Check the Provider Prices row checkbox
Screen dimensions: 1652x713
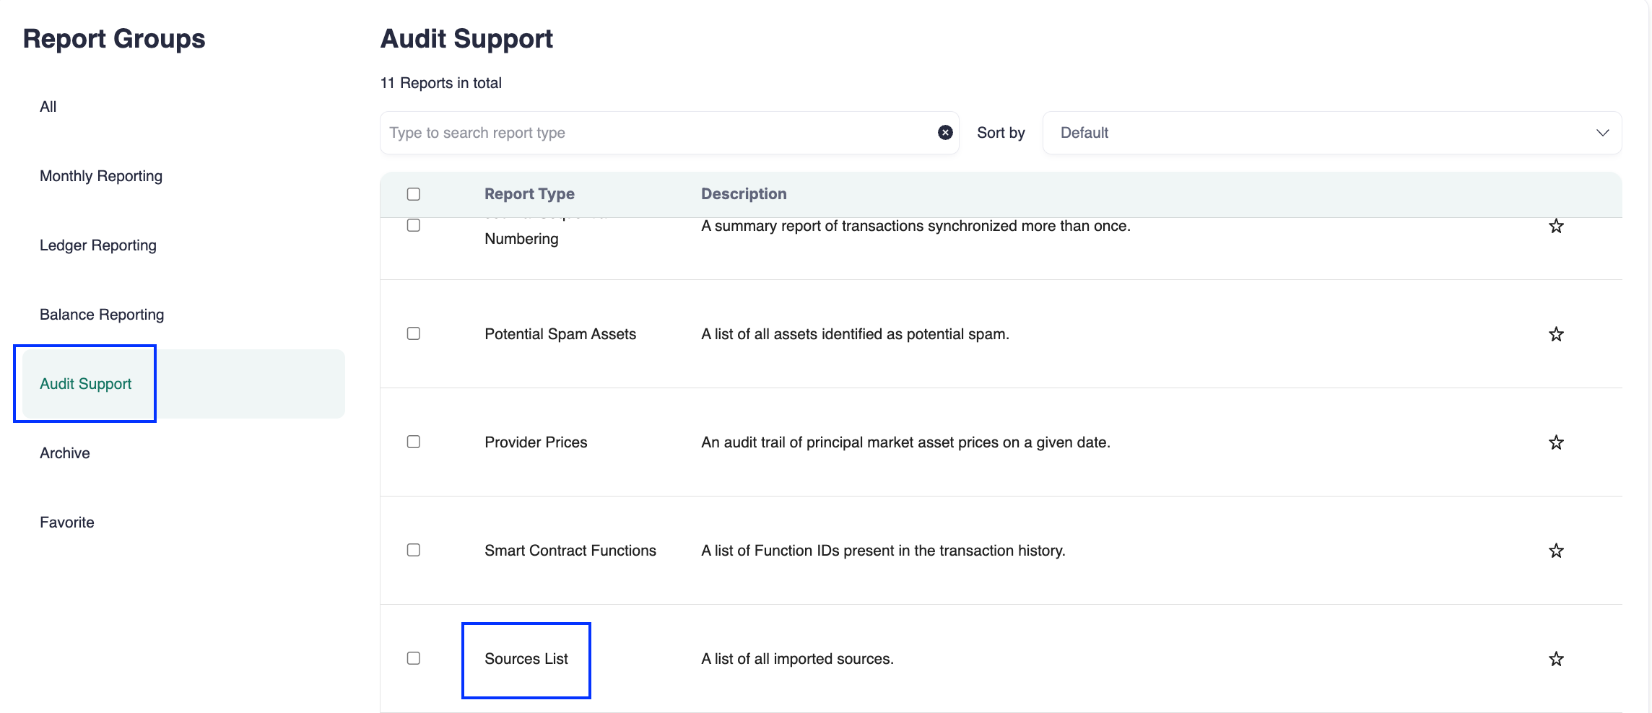coord(414,442)
